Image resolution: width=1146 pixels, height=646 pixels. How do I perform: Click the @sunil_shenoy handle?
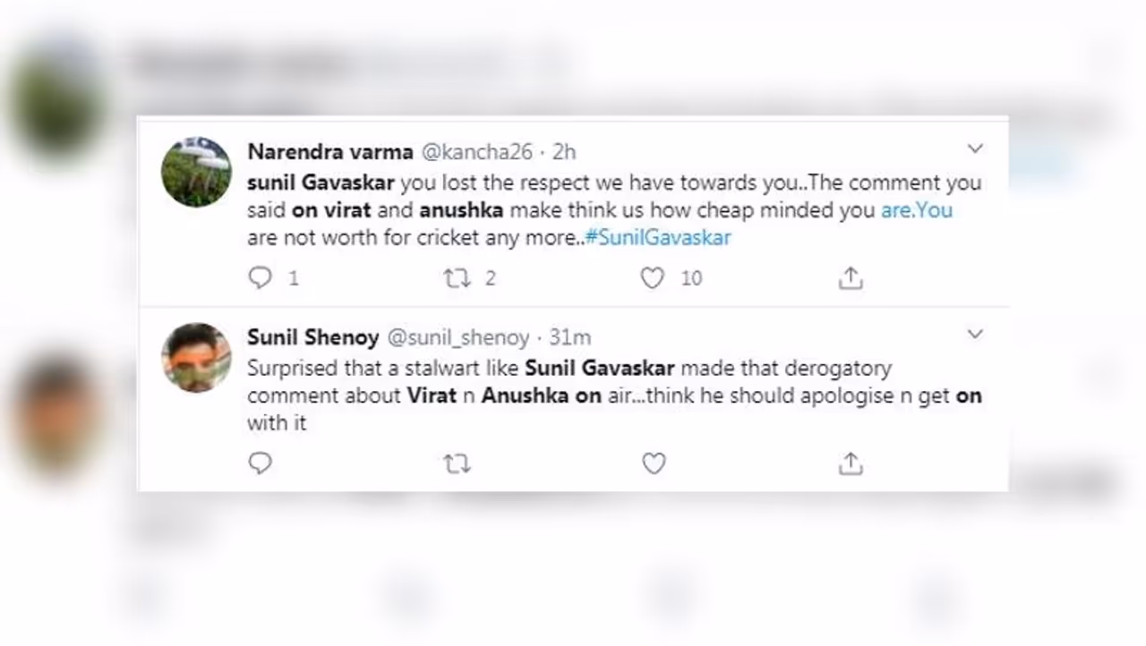pyautogui.click(x=458, y=337)
